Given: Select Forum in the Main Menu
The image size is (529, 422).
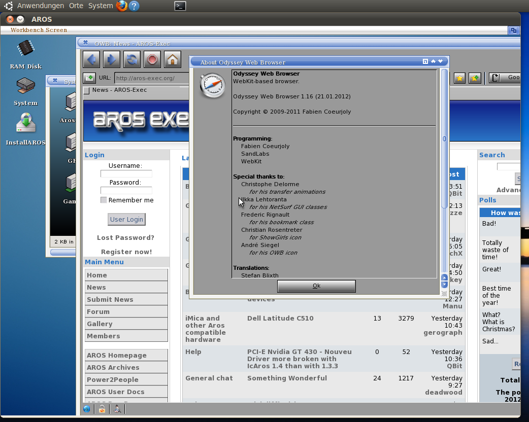Looking at the screenshot, I should click(x=126, y=312).
